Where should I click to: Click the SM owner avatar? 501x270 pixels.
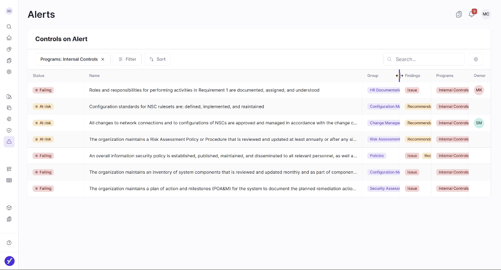point(479,123)
